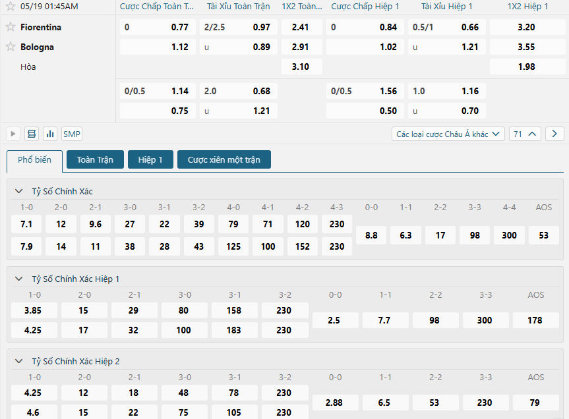The width and height of the screenshot is (569, 419).
Task: Pick Fiorentina 1X2 full-match odds 2.41
Action: 301,27
